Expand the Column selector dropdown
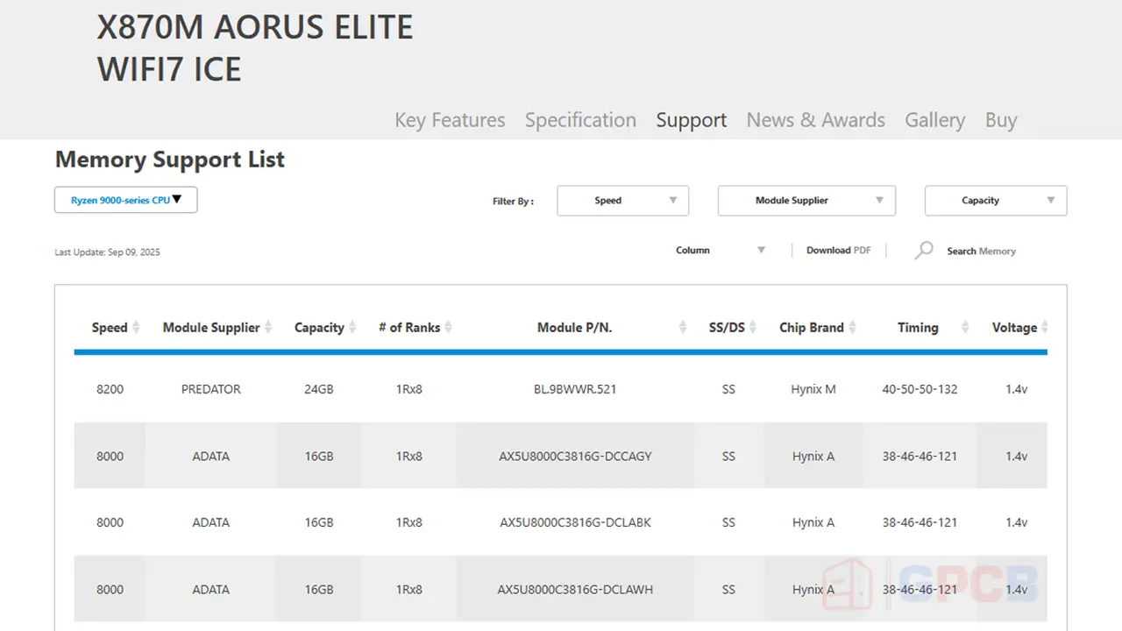 pyautogui.click(x=721, y=251)
